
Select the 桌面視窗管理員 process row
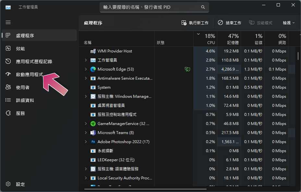pyautogui.click(x=187, y=106)
